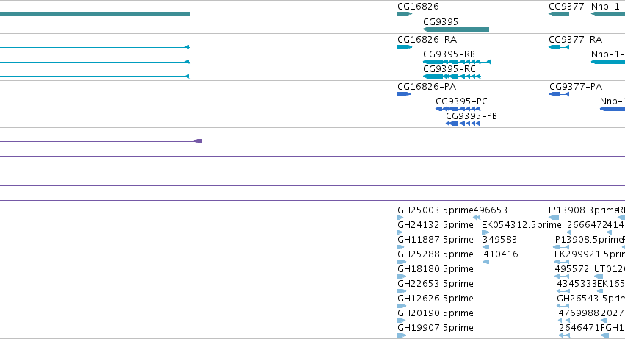Click the CG9377-PA coding glyph
This screenshot has width=625, height=339.
tap(559, 94)
